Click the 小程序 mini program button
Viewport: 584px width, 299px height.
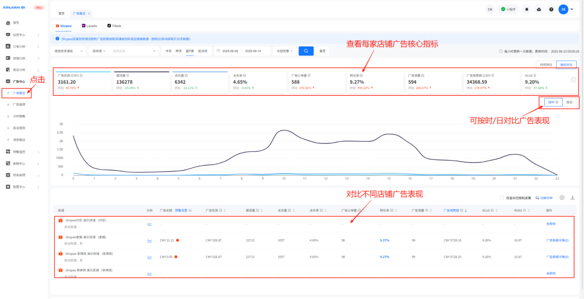pos(508,10)
